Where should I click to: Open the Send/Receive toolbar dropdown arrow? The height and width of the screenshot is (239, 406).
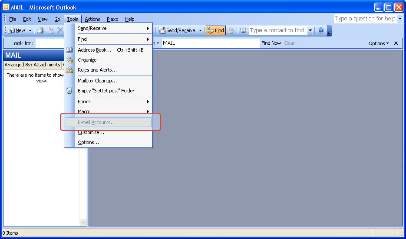tap(200, 30)
